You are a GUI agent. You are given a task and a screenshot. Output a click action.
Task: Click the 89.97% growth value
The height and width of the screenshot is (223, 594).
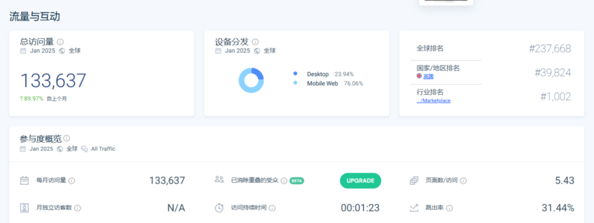click(34, 99)
